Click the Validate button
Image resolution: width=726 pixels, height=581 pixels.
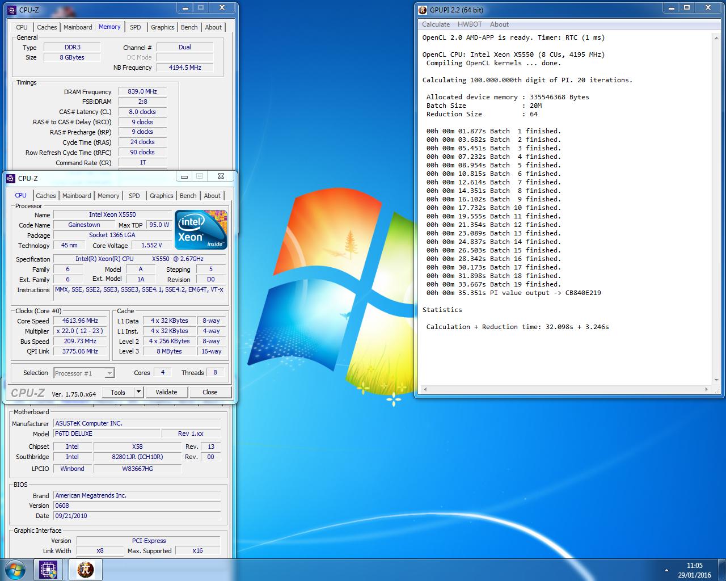(x=166, y=392)
